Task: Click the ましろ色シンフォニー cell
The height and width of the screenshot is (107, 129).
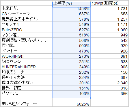Action: point(27,104)
